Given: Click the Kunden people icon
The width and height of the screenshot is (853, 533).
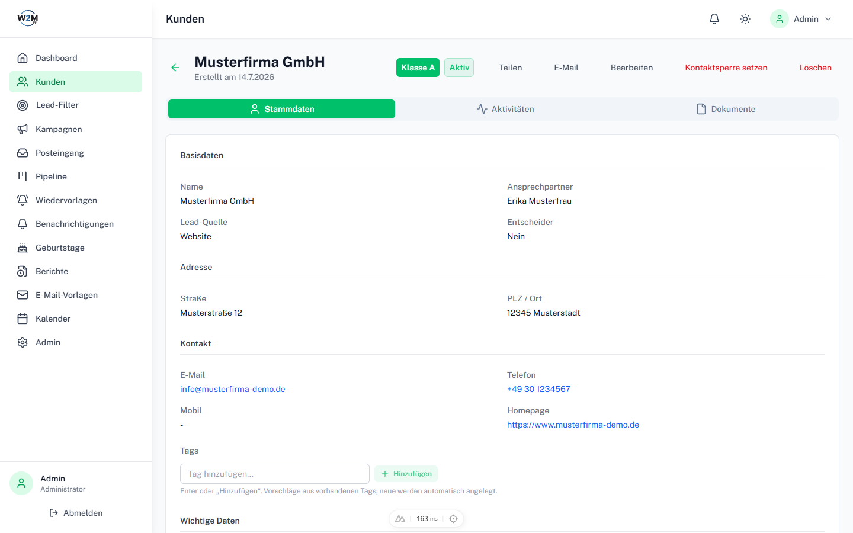Looking at the screenshot, I should (23, 82).
